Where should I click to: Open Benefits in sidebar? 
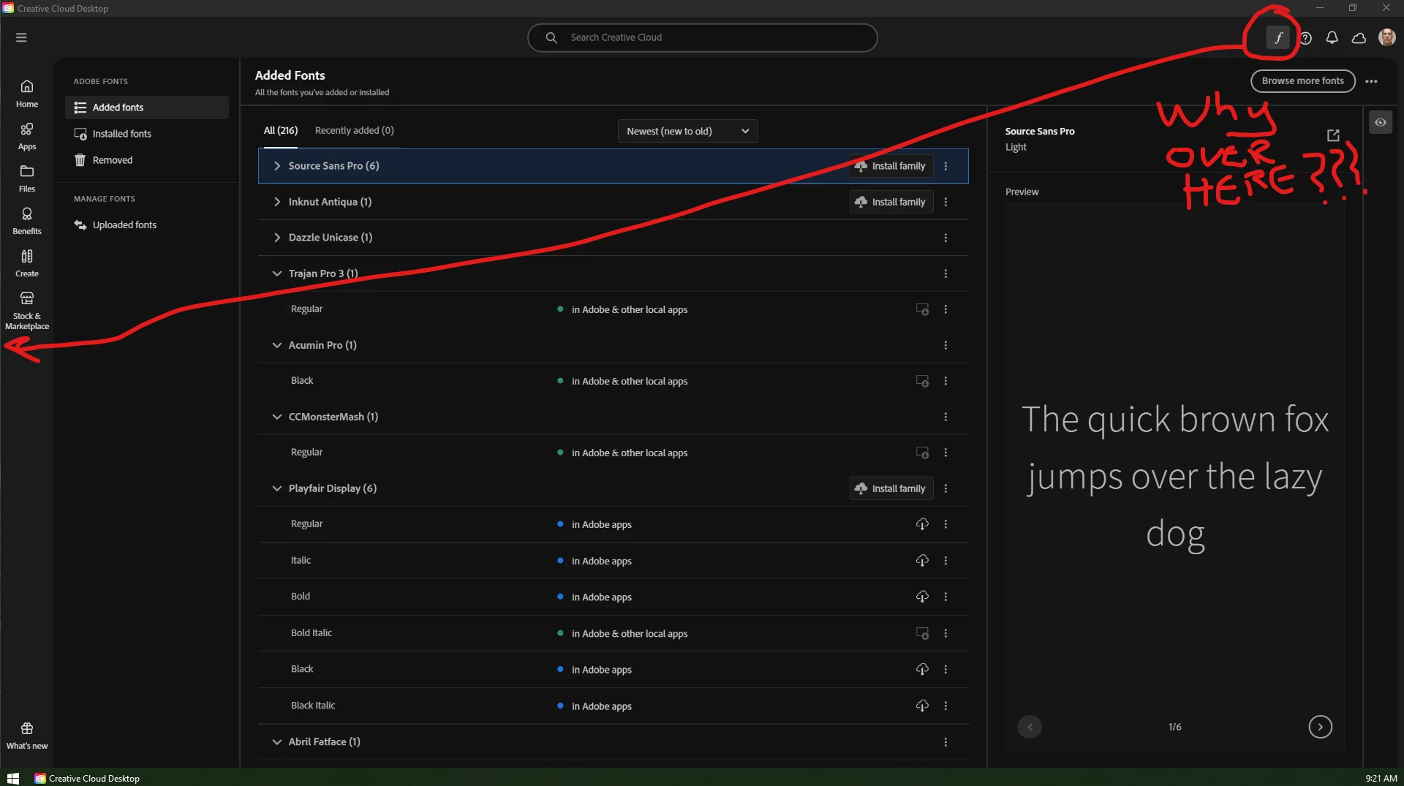(x=27, y=221)
